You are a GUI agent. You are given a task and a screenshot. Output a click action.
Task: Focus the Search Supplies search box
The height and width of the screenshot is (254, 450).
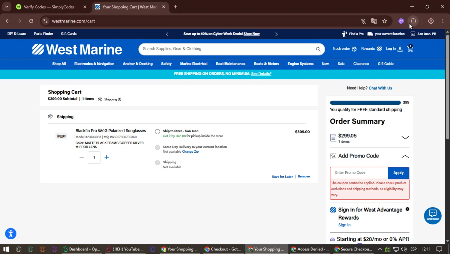pyautogui.click(x=227, y=49)
